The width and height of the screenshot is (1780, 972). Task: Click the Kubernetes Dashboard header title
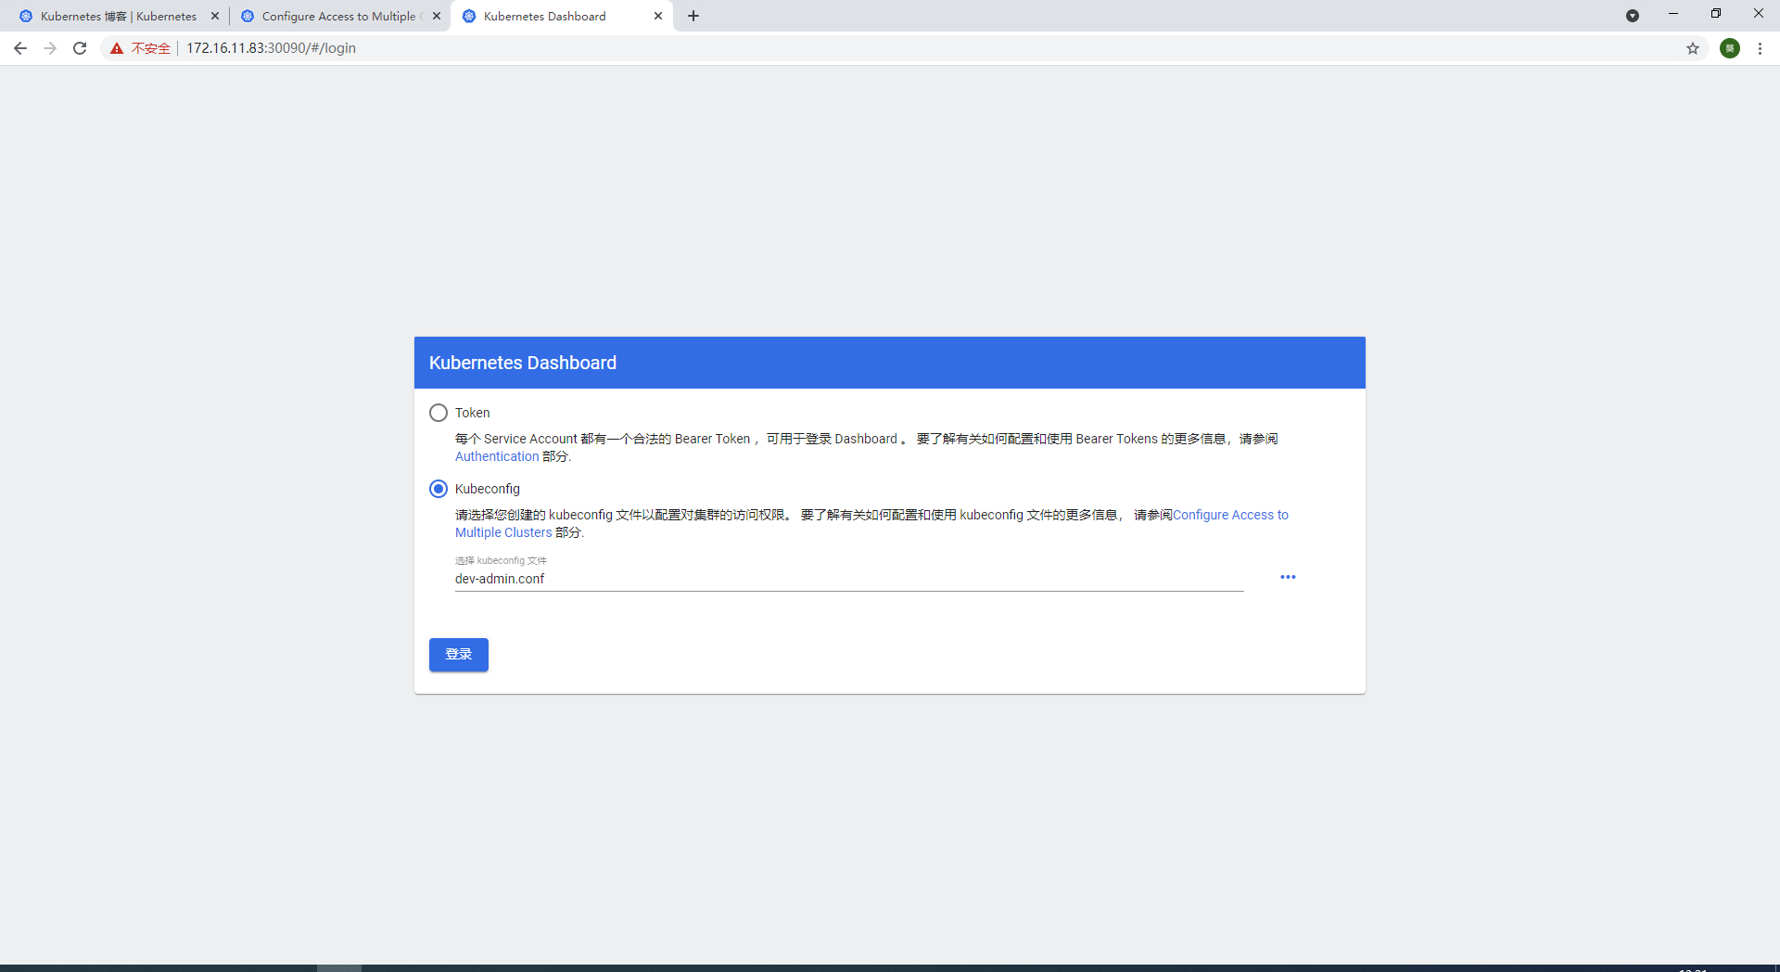tap(523, 363)
